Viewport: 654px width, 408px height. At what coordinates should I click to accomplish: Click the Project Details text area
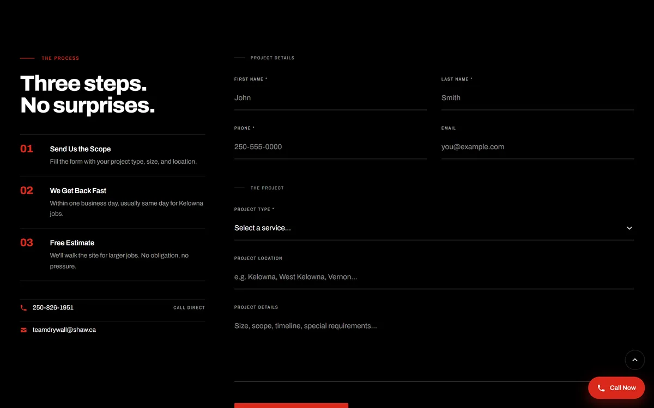[x=434, y=348]
